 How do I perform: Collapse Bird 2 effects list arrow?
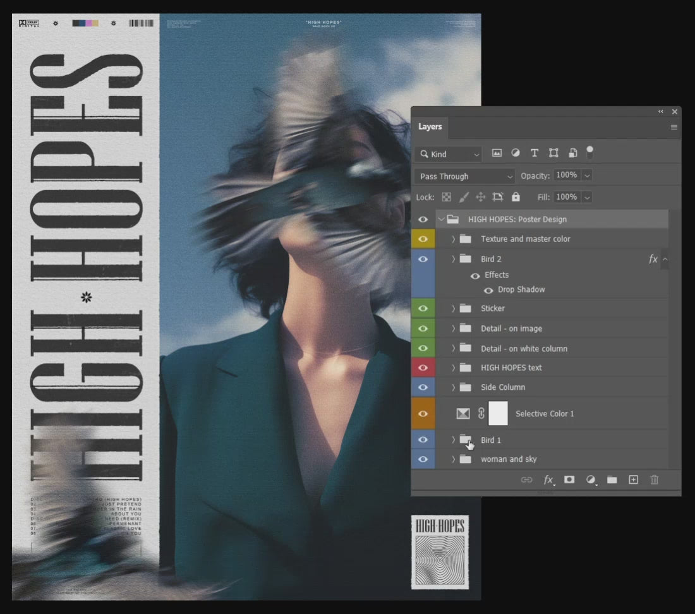[x=665, y=259]
